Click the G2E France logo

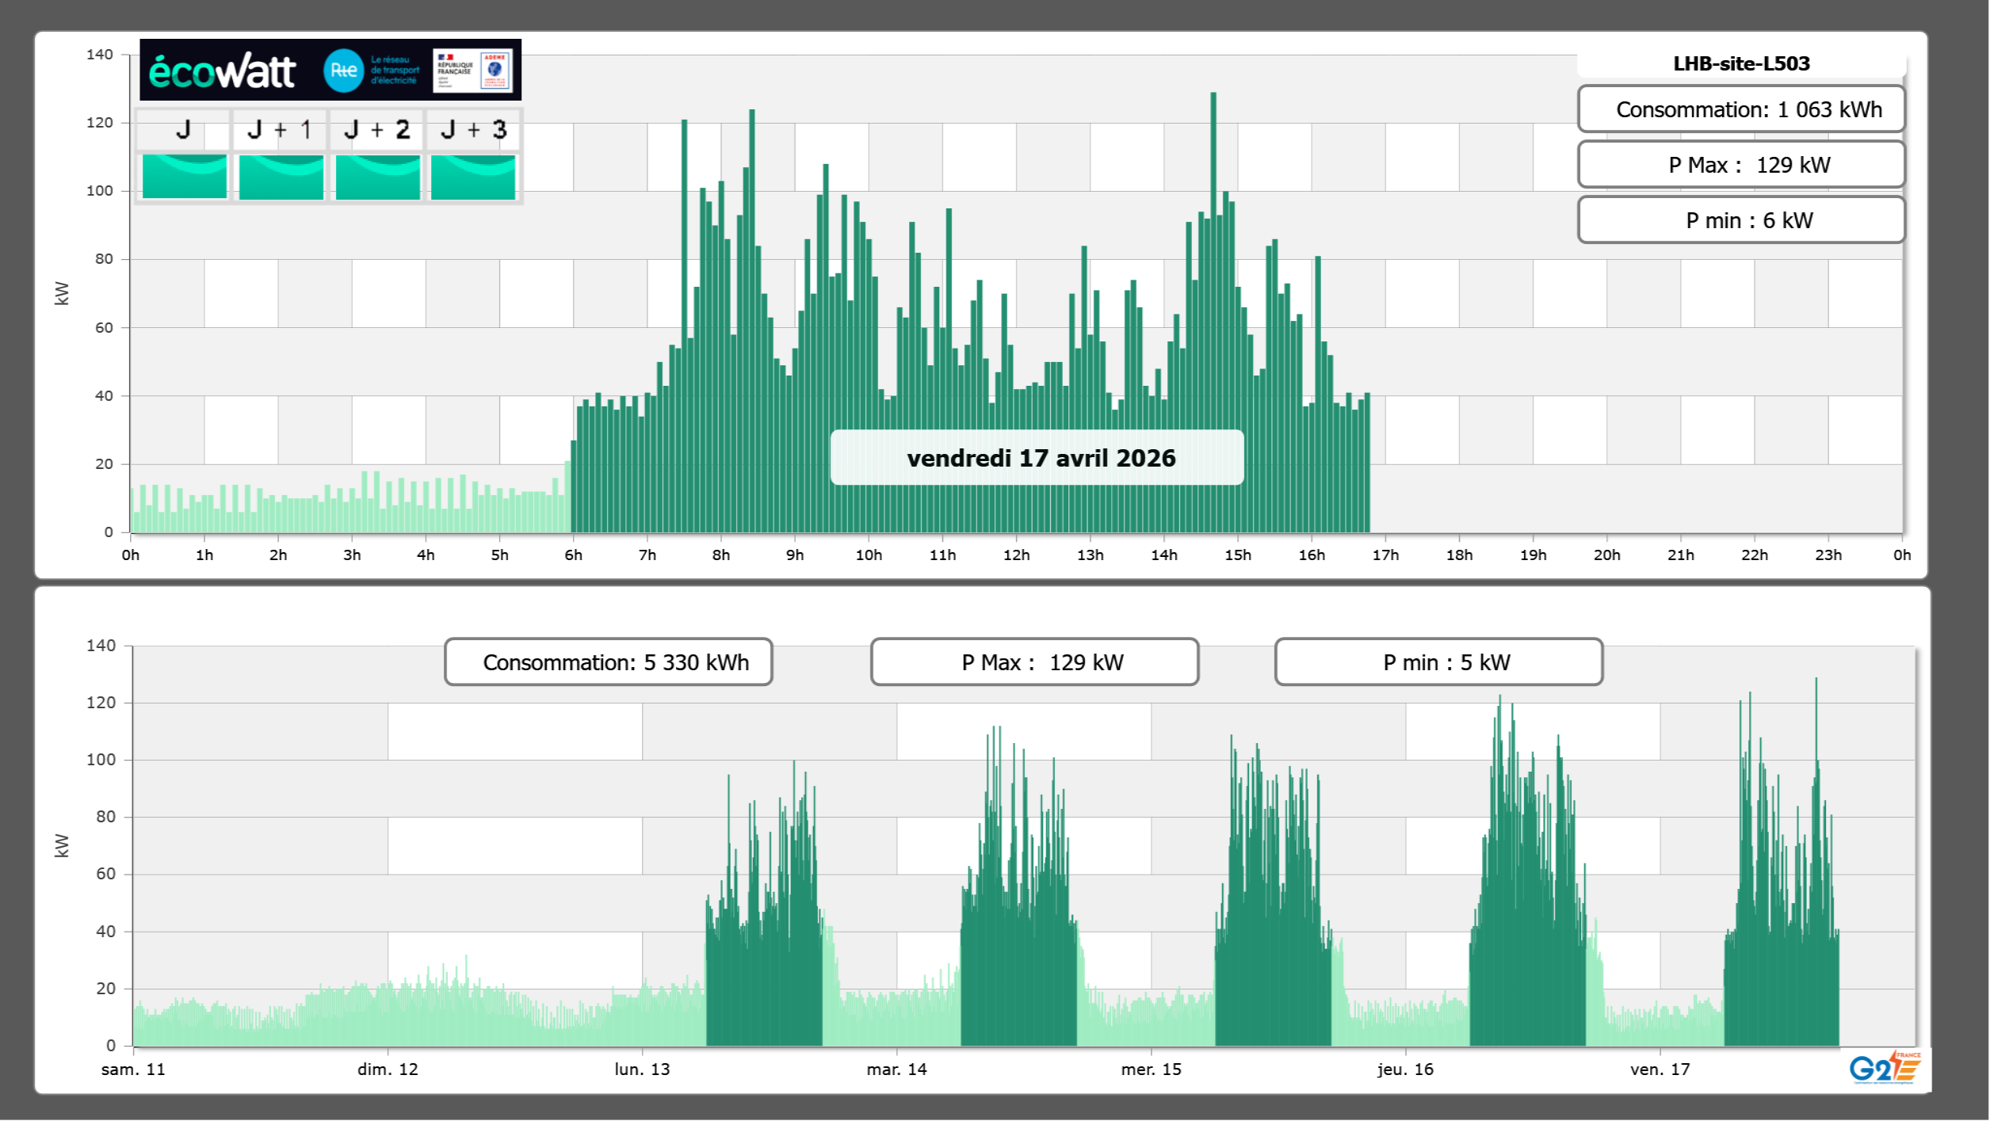click(x=1884, y=1068)
